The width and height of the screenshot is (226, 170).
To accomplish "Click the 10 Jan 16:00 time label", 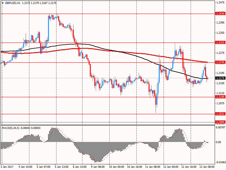I will tap(135, 167).
